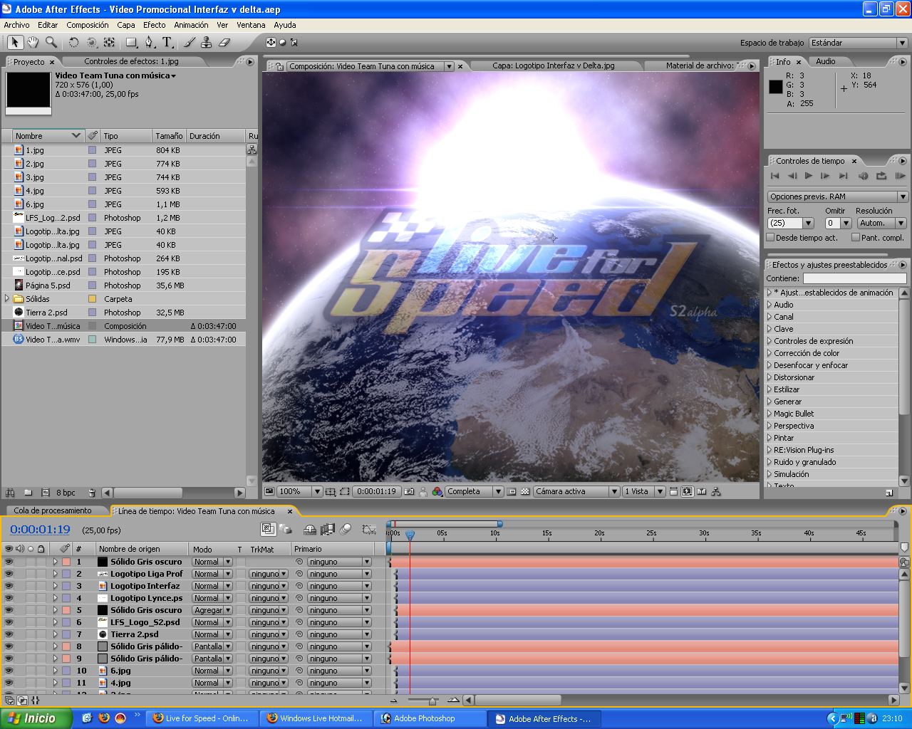This screenshot has width=912, height=729.
Task: Open the Archivo menu
Action: pos(17,25)
